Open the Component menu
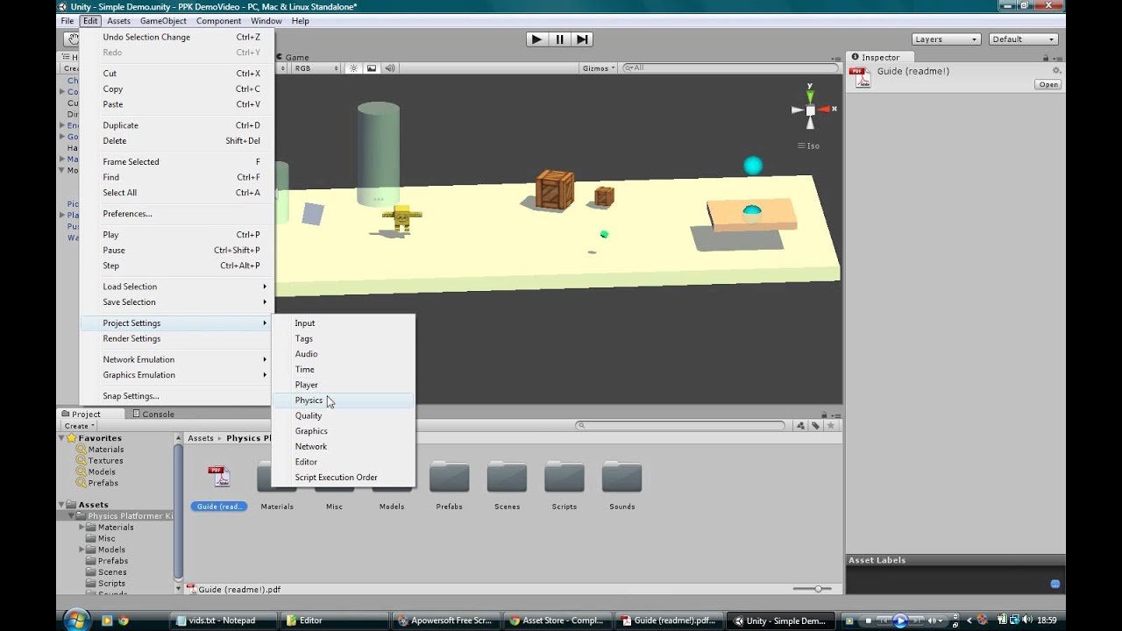Viewport: 1122px width, 631px height. pos(218,21)
